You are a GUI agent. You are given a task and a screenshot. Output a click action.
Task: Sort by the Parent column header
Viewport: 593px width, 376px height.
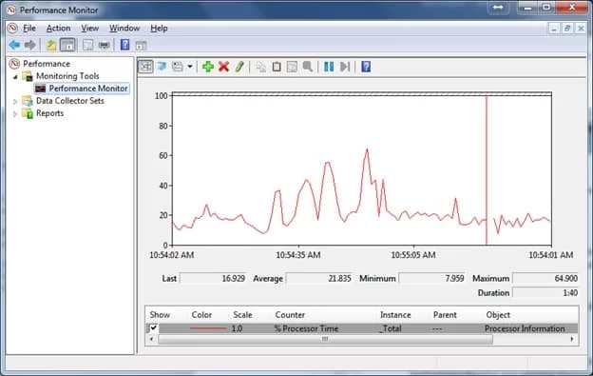(x=445, y=315)
